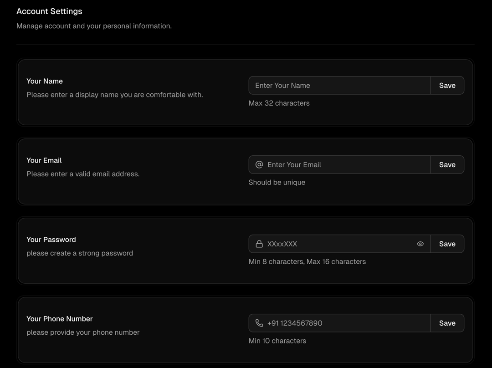Focus the Enter Your Name input
Screen dimensions: 492x368
(x=339, y=85)
